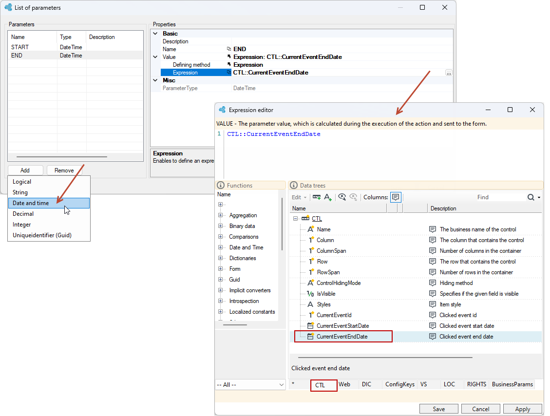Click the calendar icon of CurrentEventEndDate
The height and width of the screenshot is (416, 550).
click(x=310, y=337)
